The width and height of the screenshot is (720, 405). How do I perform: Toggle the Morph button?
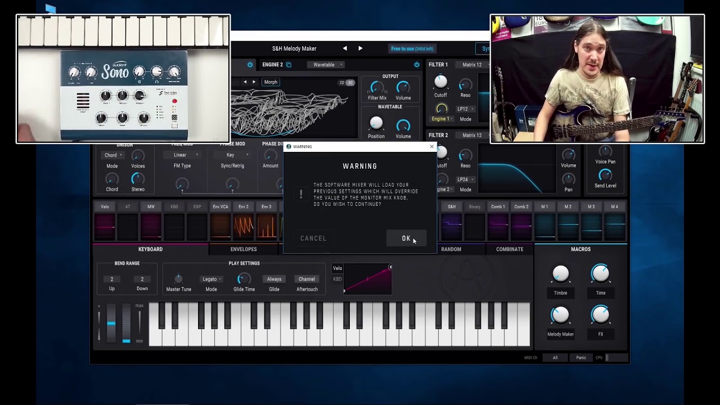(x=271, y=82)
